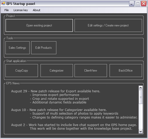Click the EPS Startup panel title icon
148x139 pixels.
pos(3,4)
